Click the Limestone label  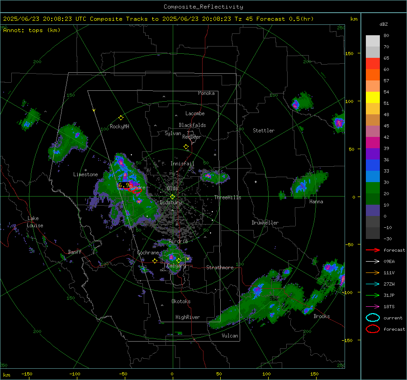[85, 174]
